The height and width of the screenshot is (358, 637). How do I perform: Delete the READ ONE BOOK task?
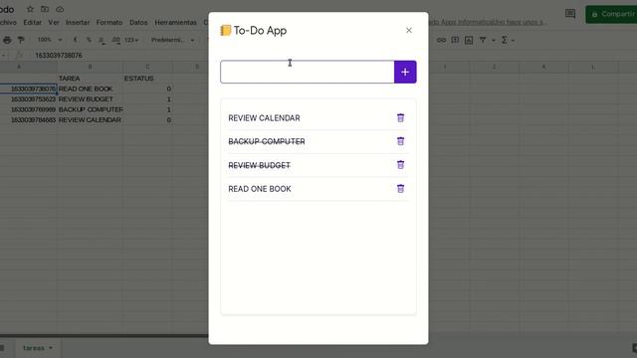[x=400, y=188]
